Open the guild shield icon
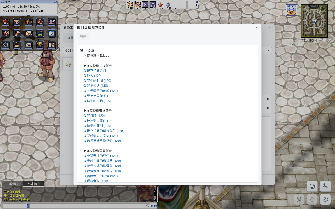Screen dimensions: 335x209 (x=5, y=33)
